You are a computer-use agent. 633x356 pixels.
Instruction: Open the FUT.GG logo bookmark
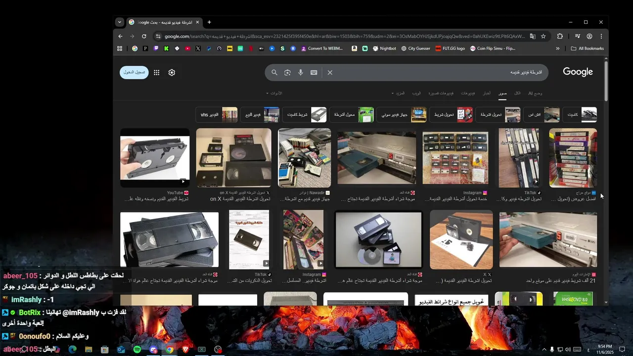[x=450, y=48]
